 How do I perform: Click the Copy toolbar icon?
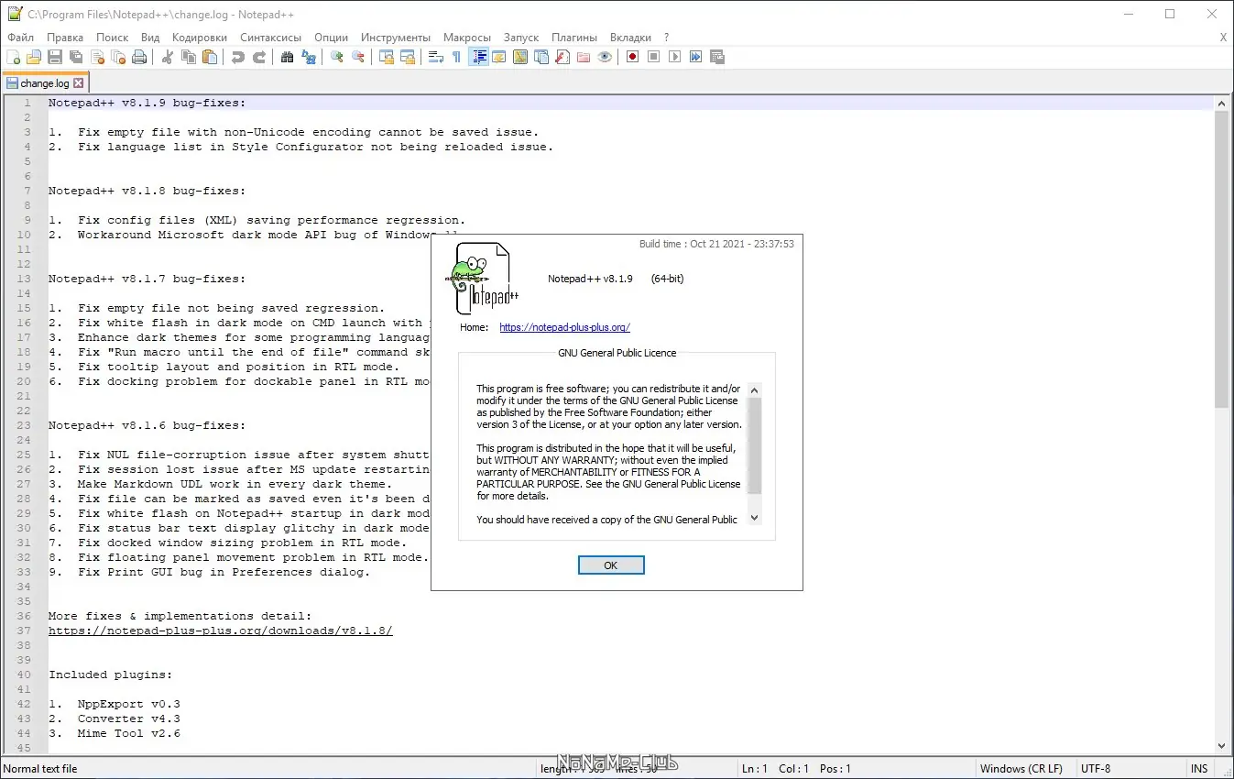pos(189,57)
